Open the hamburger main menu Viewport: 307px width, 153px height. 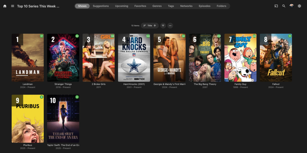coord(13,6)
